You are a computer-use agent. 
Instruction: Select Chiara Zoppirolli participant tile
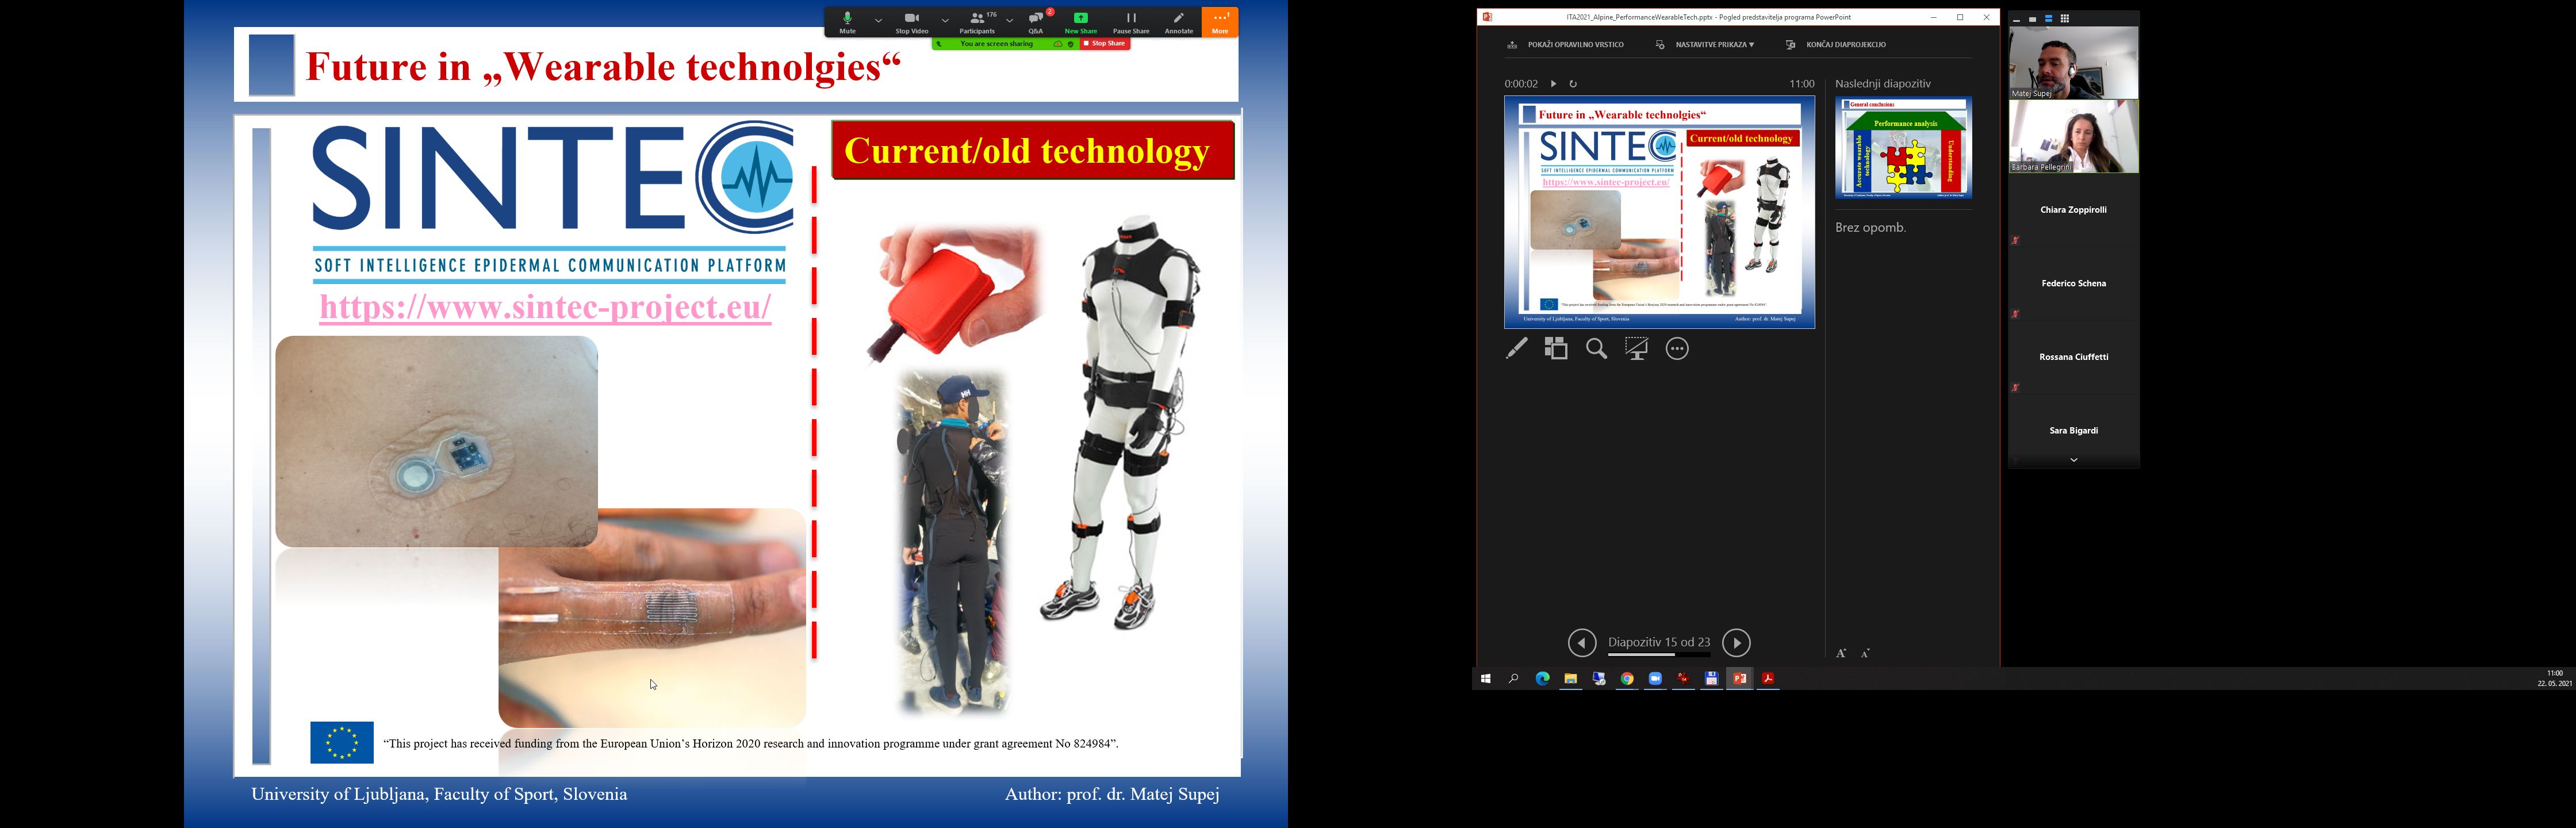pyautogui.click(x=2073, y=211)
